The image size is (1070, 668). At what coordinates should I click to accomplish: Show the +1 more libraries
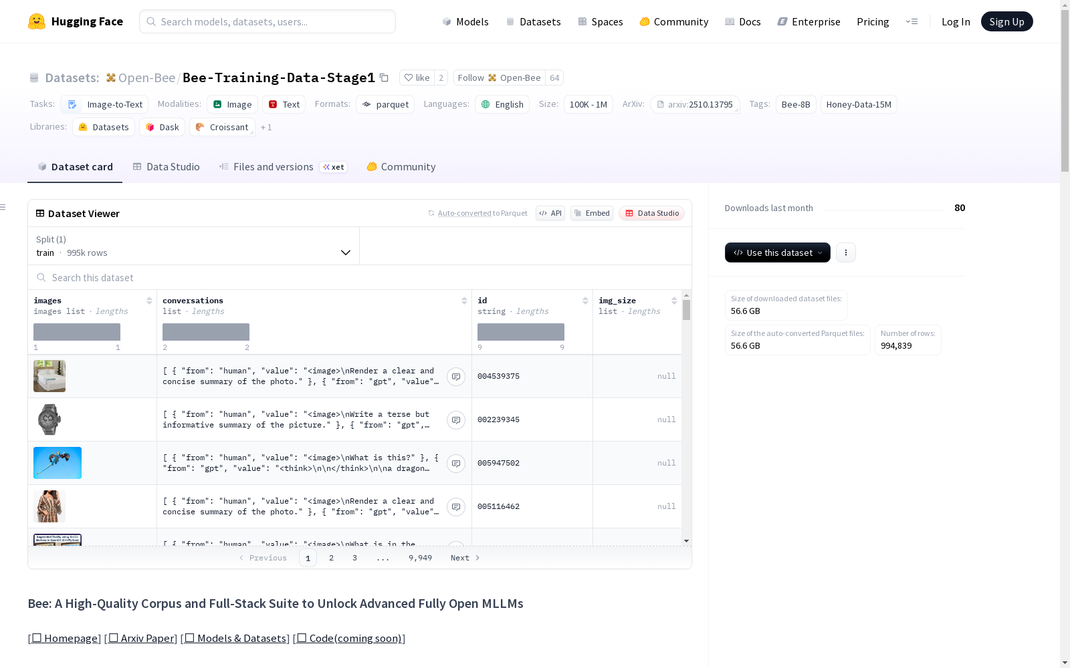[x=266, y=127]
